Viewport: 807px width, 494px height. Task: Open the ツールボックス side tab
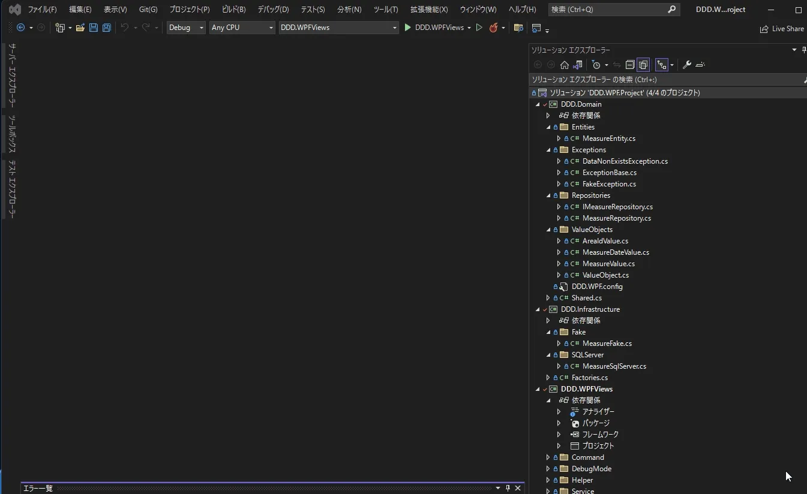(x=12, y=134)
